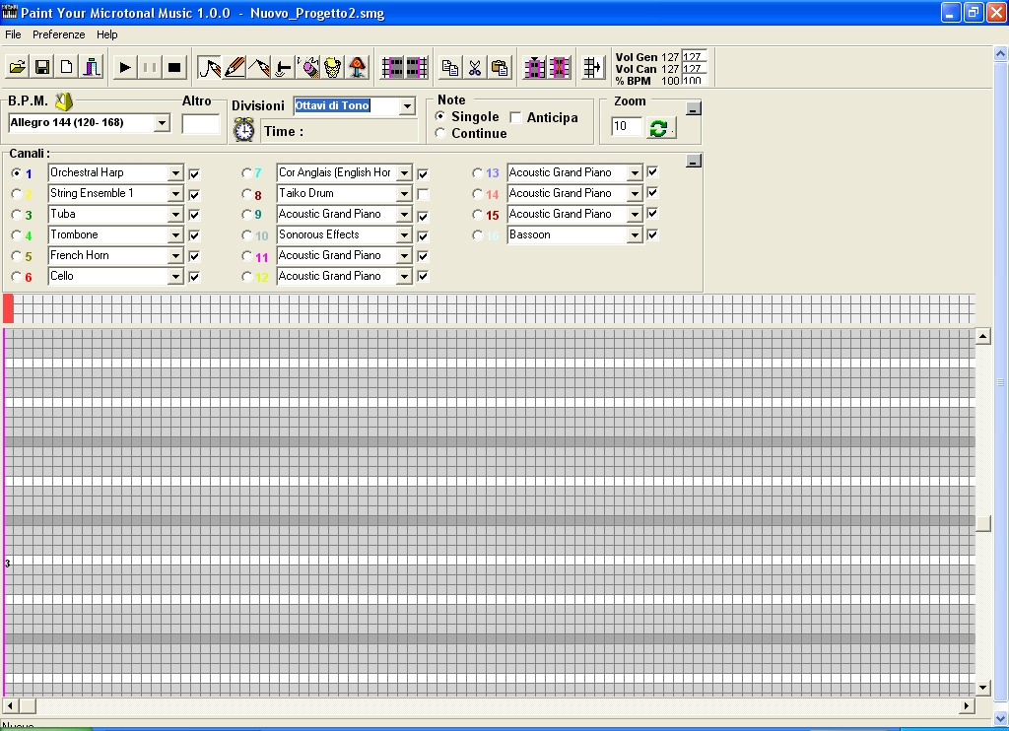
Task: Select the thin pen line tool
Action: tap(259, 67)
